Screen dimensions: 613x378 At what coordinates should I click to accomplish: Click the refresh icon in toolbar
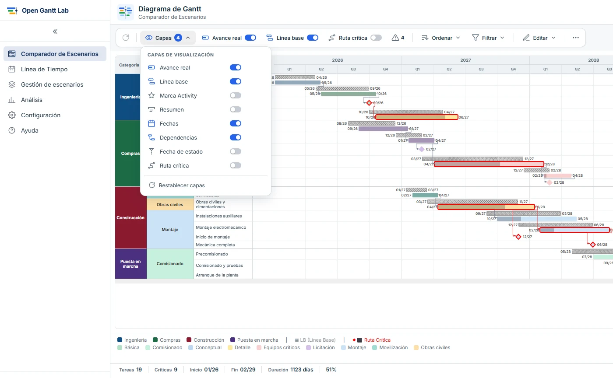126,38
